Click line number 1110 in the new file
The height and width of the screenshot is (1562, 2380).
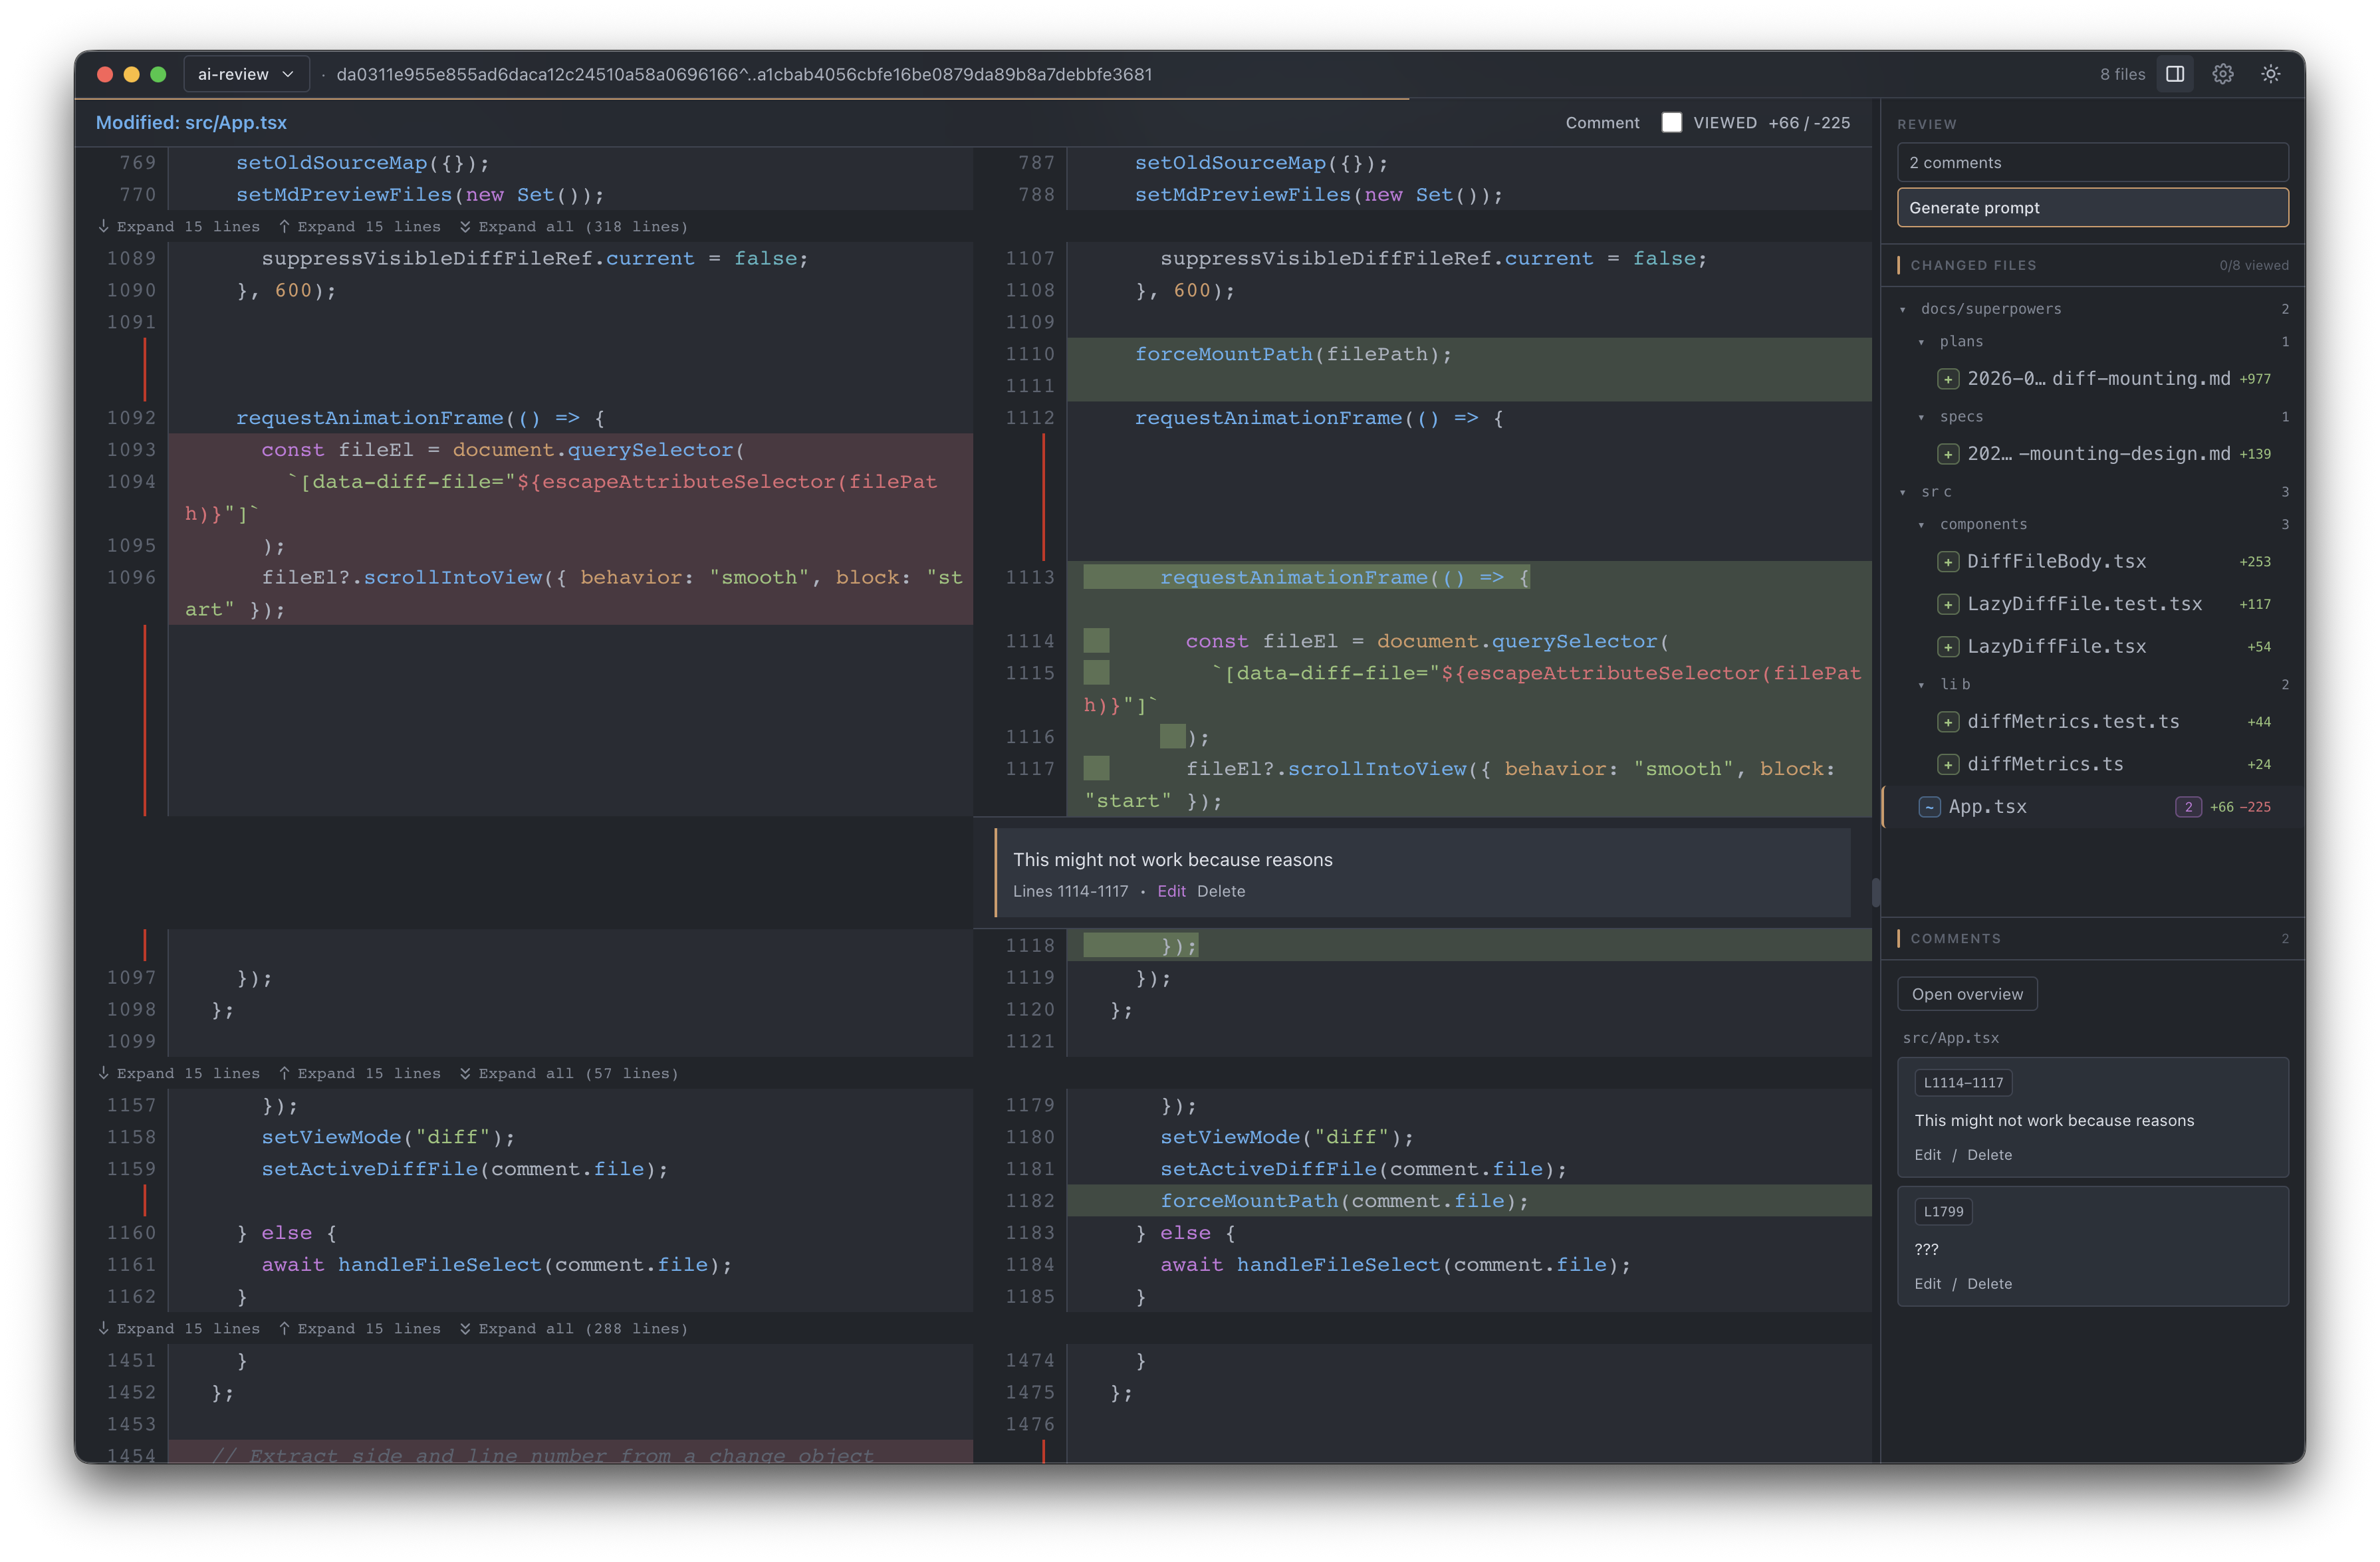point(1030,354)
